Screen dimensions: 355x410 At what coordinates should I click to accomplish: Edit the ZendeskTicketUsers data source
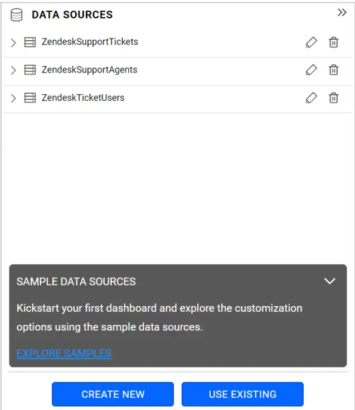point(312,98)
